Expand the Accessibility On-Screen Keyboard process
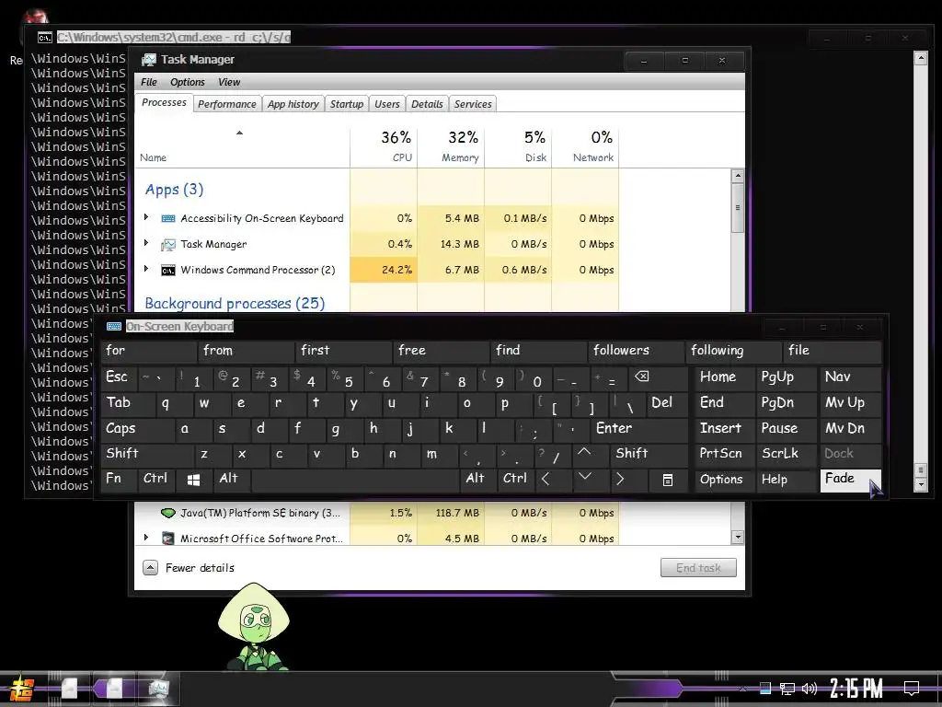Viewport: 942px width, 707px height. click(146, 217)
